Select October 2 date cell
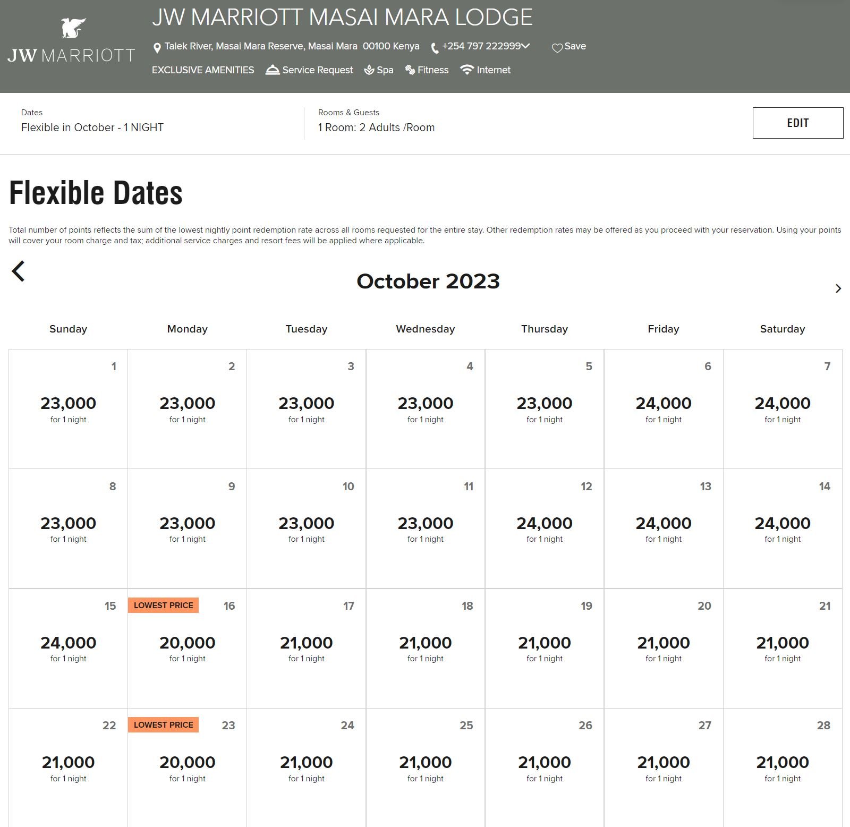850x827 pixels. (x=187, y=409)
